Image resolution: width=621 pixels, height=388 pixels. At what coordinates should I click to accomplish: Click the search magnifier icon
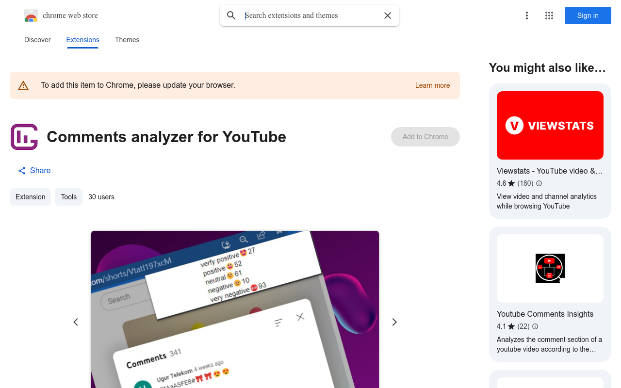[231, 16]
